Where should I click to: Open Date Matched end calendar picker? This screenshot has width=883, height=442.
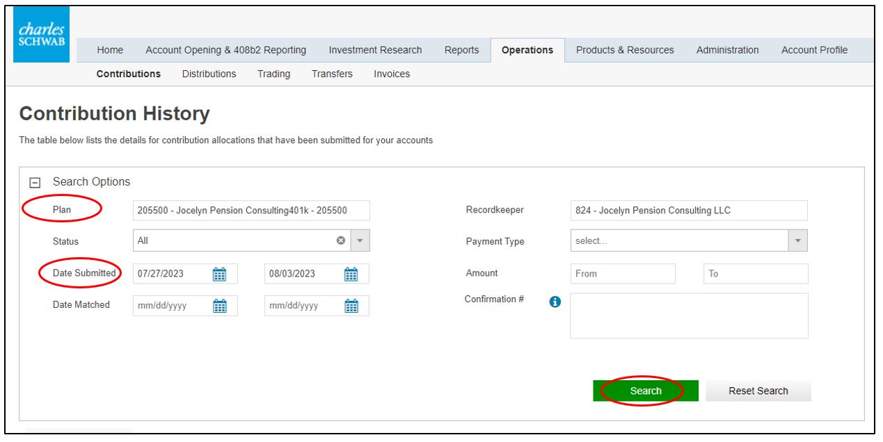(351, 306)
